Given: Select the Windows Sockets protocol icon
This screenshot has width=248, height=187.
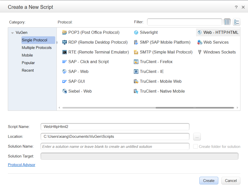Looking at the screenshot, I should coord(200,52).
